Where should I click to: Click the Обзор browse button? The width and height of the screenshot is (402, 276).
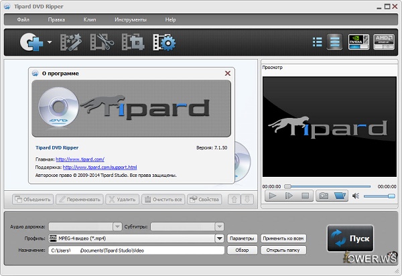click(242, 250)
